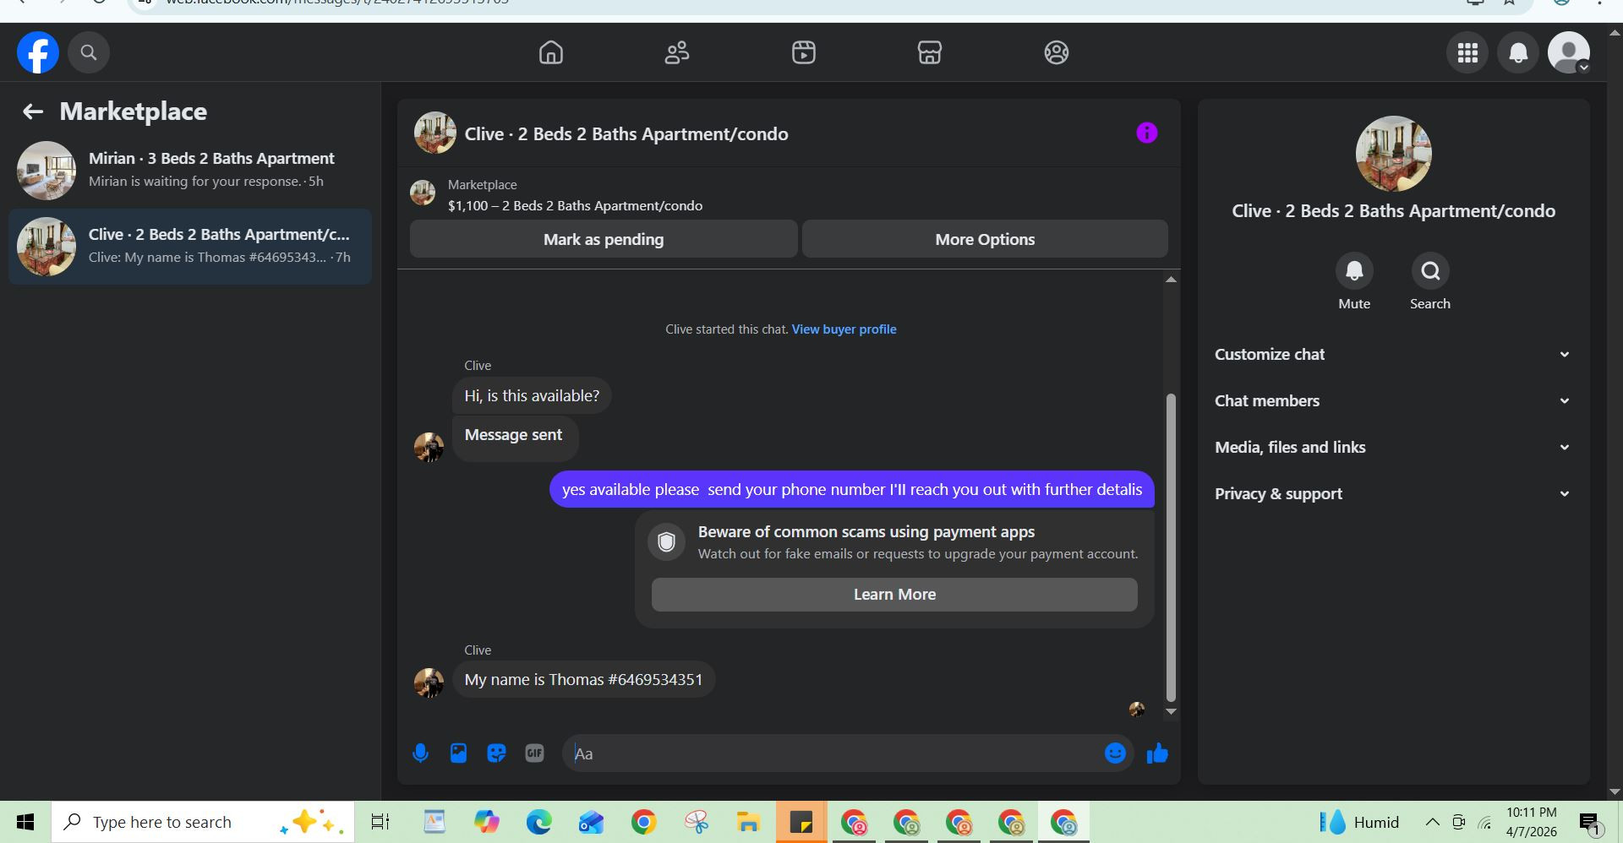
Task: Open the emoji picker icon
Action: [x=1115, y=753]
